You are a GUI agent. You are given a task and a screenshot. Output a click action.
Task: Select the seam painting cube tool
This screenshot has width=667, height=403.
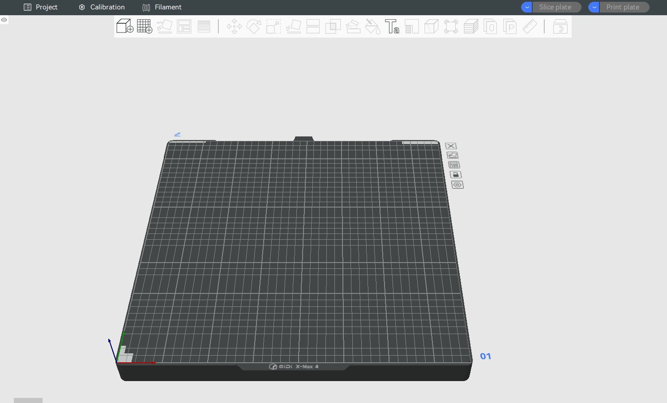432,26
